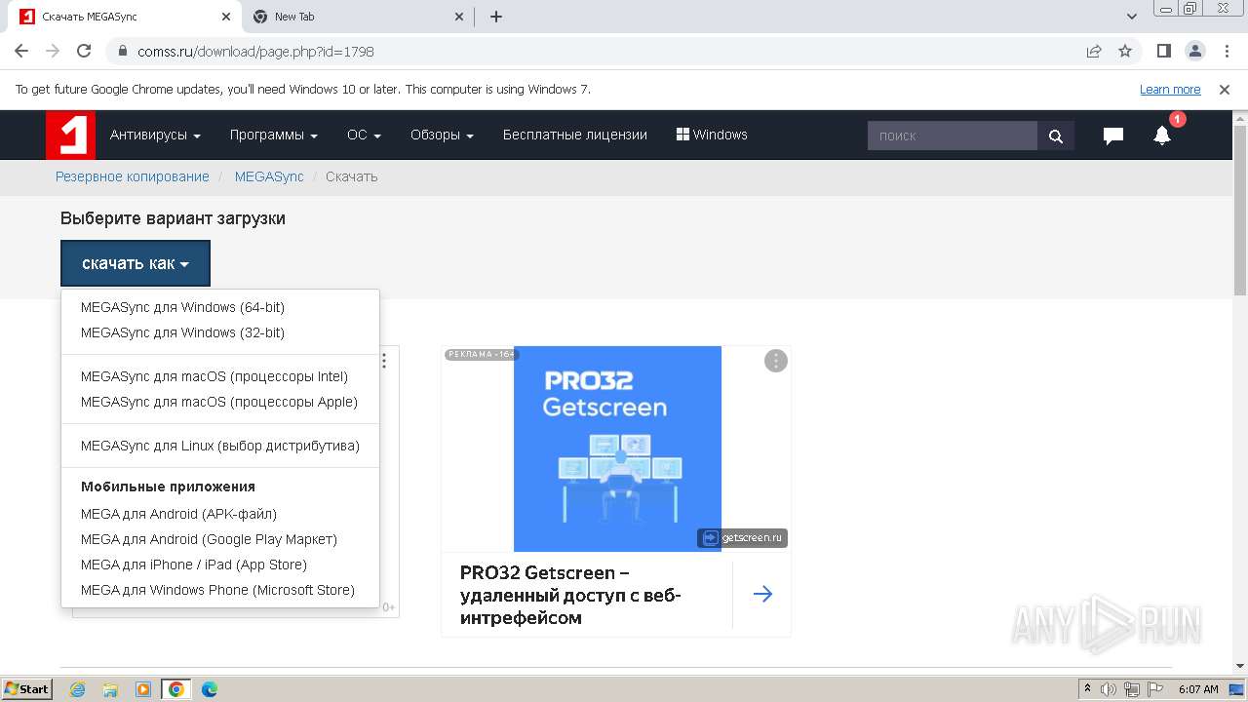This screenshot has height=702, width=1248.
Task: Click the PRO32 Getscreen ad title
Action: click(x=570, y=595)
